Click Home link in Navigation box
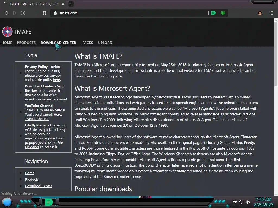The width and height of the screenshot is (278, 208). [30, 173]
